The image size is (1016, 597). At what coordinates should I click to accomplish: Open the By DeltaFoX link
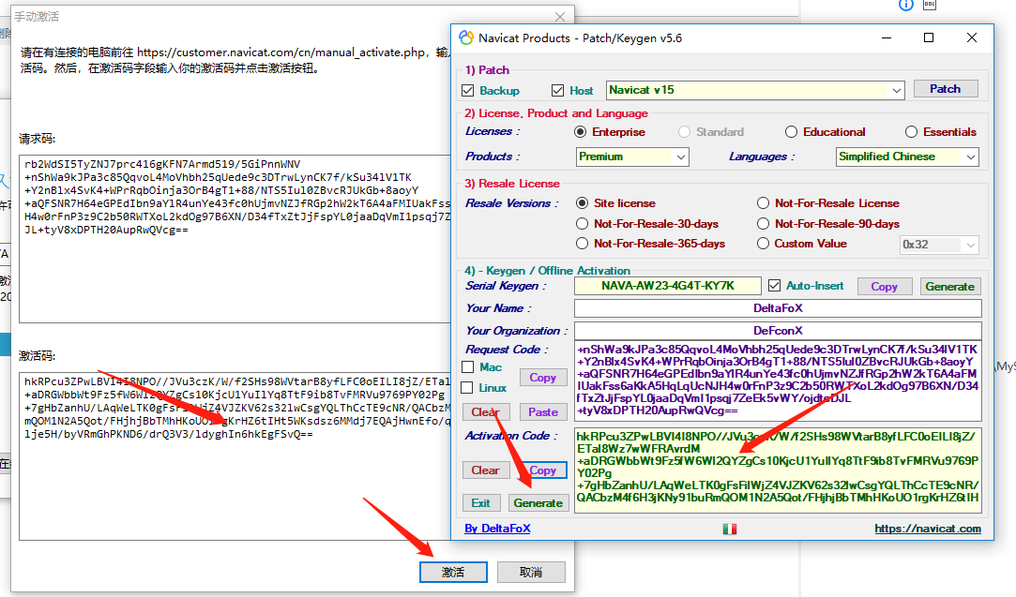497,529
